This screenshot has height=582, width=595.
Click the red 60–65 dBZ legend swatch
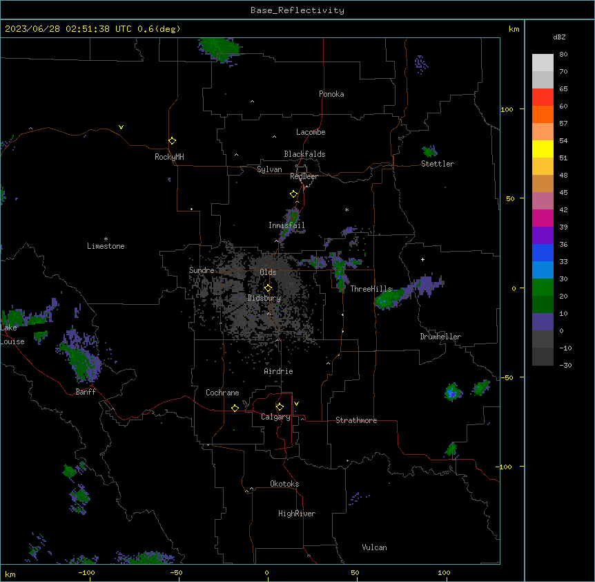543,97
